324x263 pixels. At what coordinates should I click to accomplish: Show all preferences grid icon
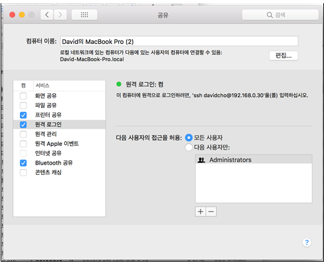(84, 15)
